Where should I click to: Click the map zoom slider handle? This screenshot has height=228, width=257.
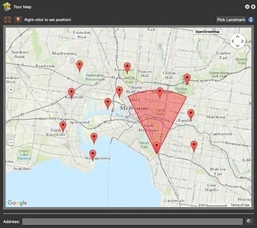pyautogui.click(x=11, y=109)
